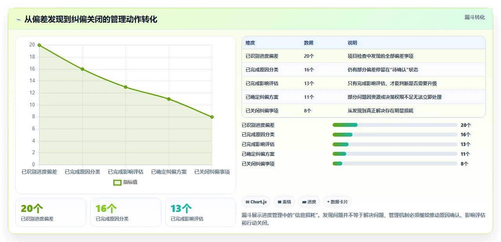The height and width of the screenshot is (242, 501).
Task: Click the 数据卡片 tag chip
Action: pyautogui.click(x=337, y=202)
